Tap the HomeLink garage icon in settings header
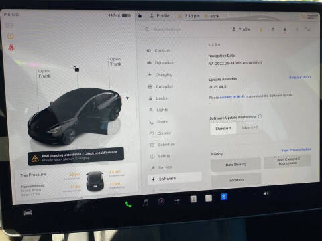 [x=273, y=29]
